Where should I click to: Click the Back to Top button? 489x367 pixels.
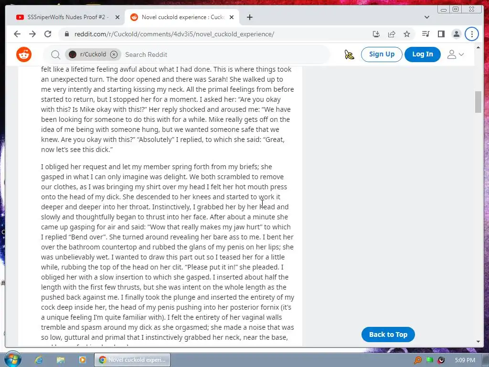coord(388,335)
